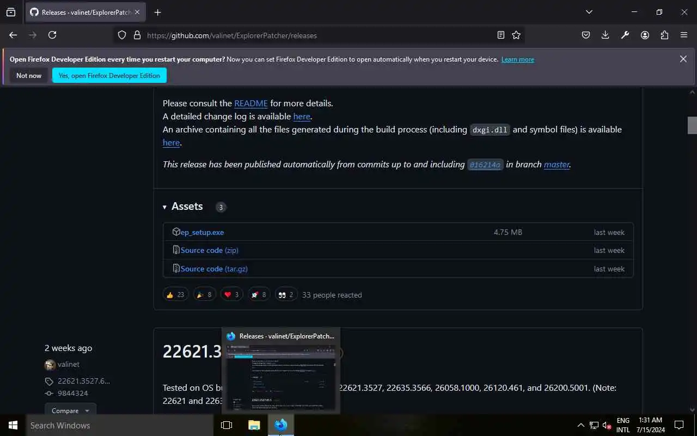Open the list all tabs dropdown
The height and width of the screenshot is (436, 697).
click(x=589, y=12)
